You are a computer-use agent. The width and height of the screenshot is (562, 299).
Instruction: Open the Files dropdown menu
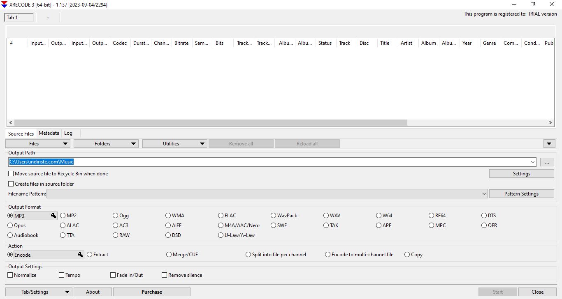click(38, 144)
